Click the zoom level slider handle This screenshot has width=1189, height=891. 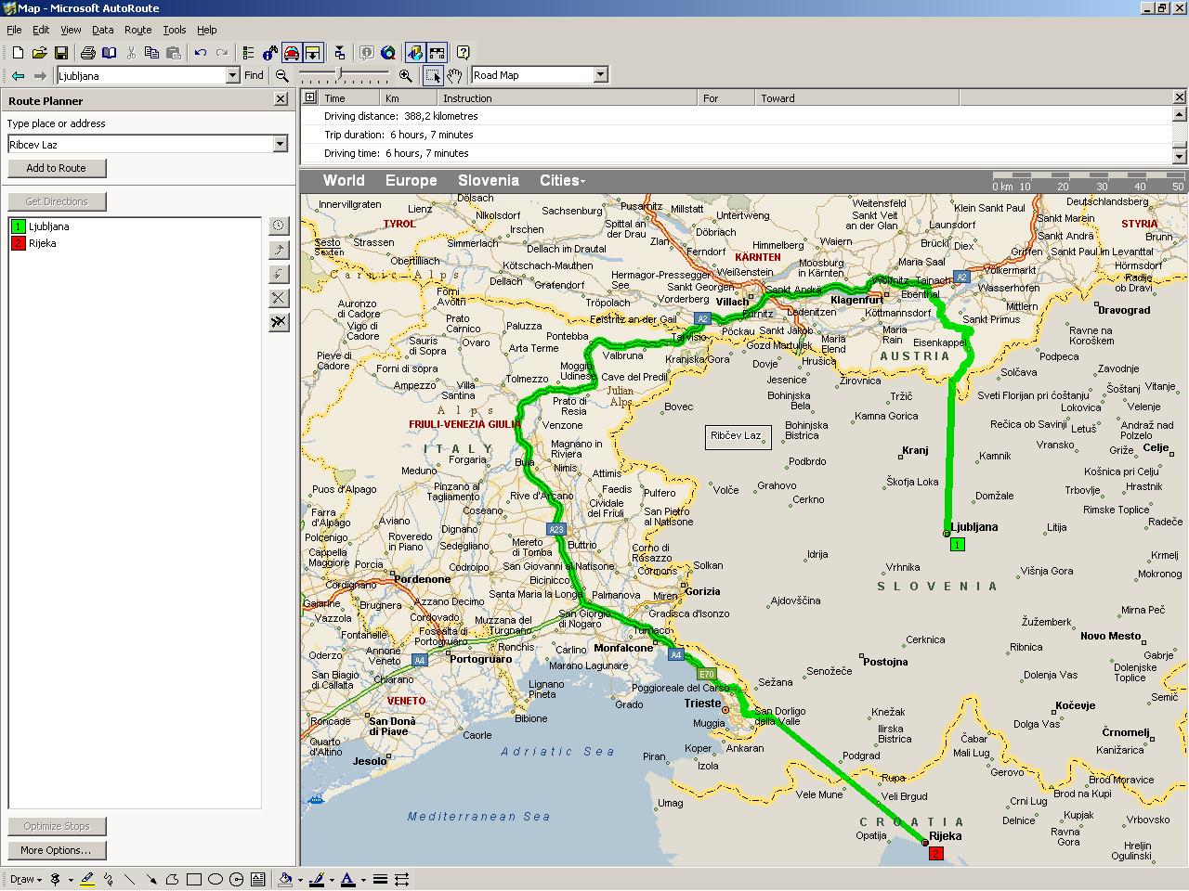pos(339,73)
